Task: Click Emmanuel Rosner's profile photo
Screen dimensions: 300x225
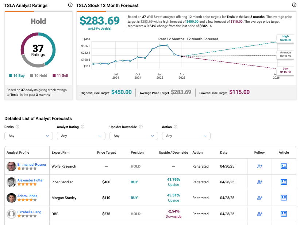Action: coord(11,166)
